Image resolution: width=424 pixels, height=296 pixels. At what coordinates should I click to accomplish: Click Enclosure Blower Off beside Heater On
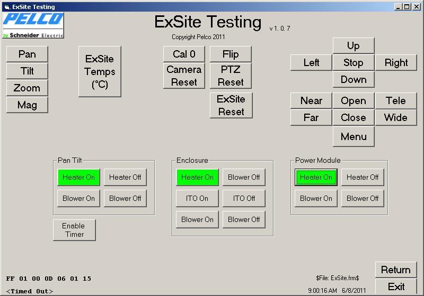click(244, 177)
